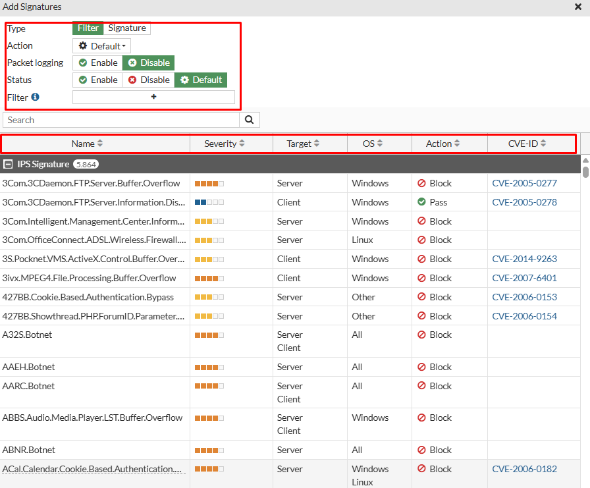This screenshot has height=488, width=590.
Task: Open the Action Default dropdown
Action: [101, 46]
